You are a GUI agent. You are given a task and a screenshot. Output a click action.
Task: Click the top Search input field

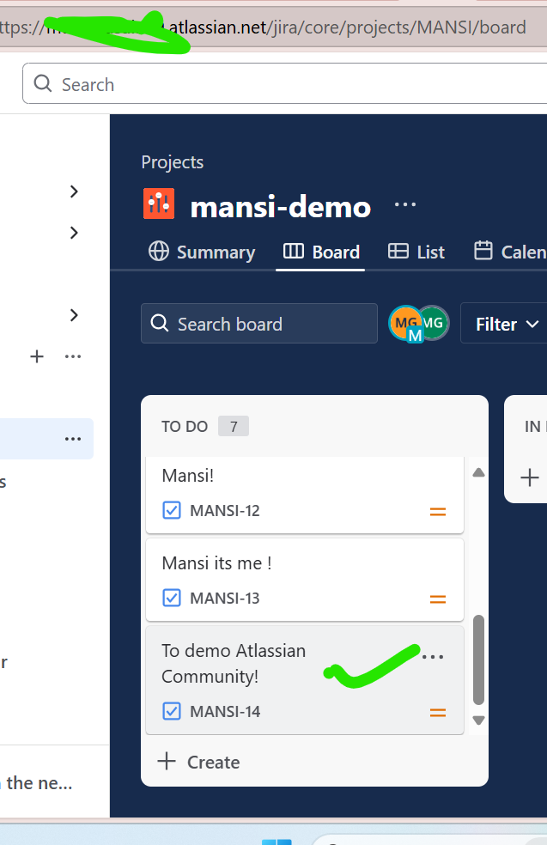[x=284, y=83]
